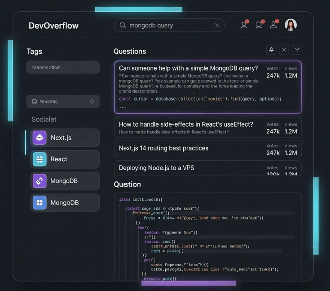This screenshot has height=291, width=330.
Task: Click the purple Next.js tag icon
Action: (40, 138)
